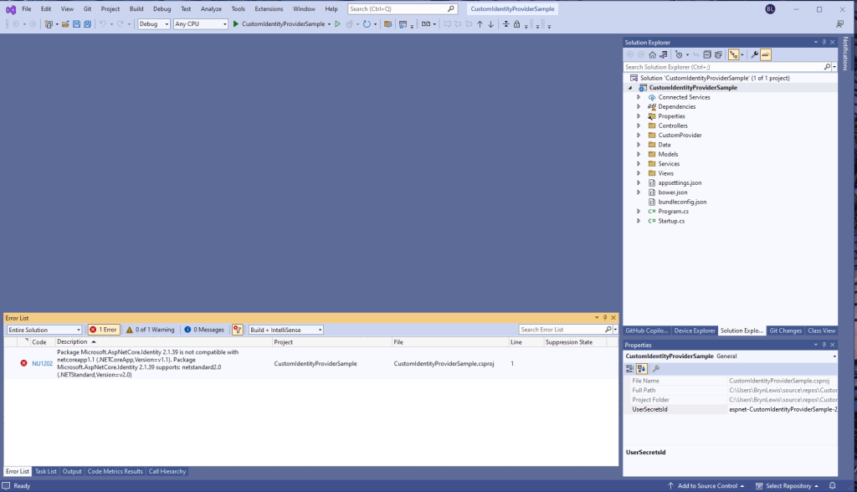Click the Categorized icon in Properties panel

tap(631, 368)
